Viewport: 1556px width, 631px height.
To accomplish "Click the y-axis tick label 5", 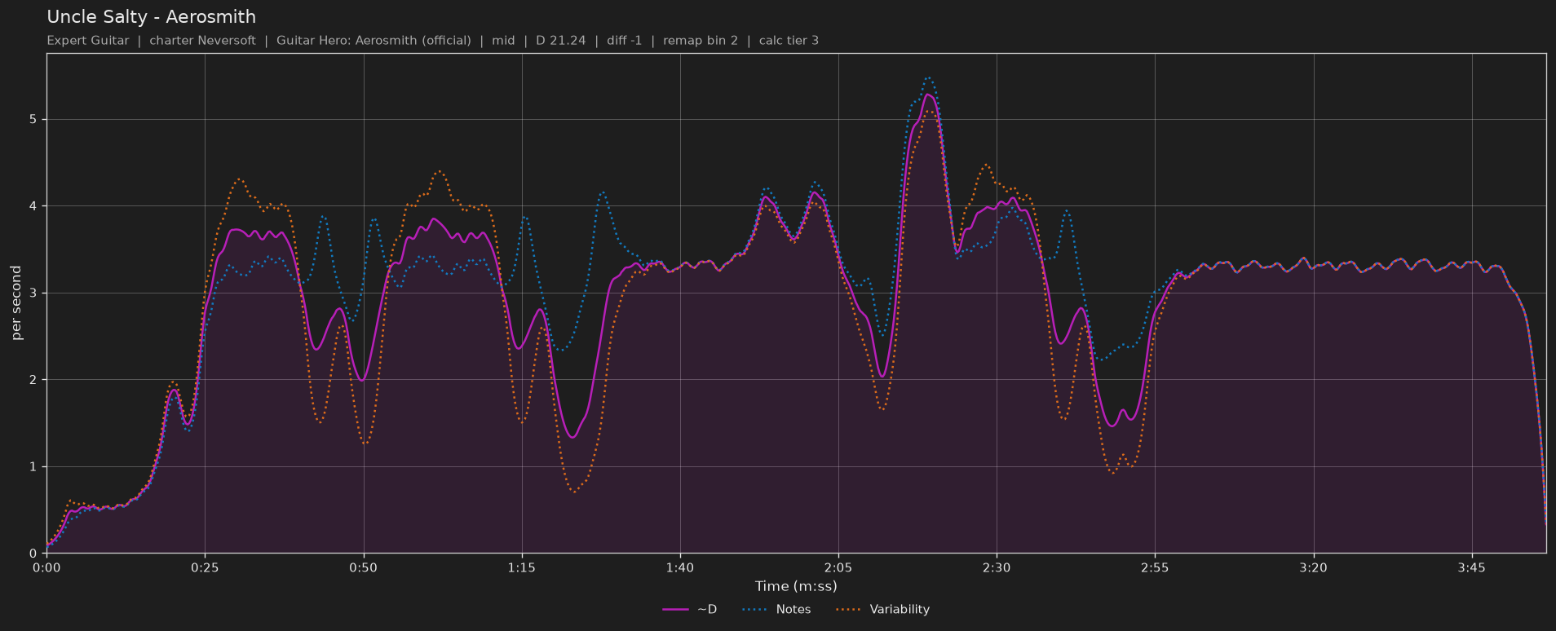I will tap(34, 120).
